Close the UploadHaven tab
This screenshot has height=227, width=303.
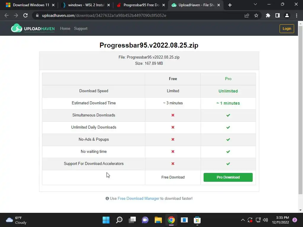click(x=219, y=5)
